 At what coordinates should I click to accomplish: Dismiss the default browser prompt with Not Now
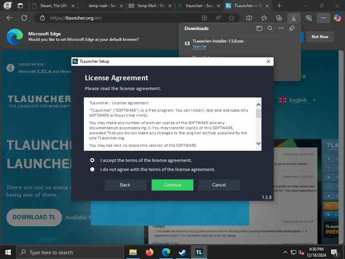tap(320, 37)
